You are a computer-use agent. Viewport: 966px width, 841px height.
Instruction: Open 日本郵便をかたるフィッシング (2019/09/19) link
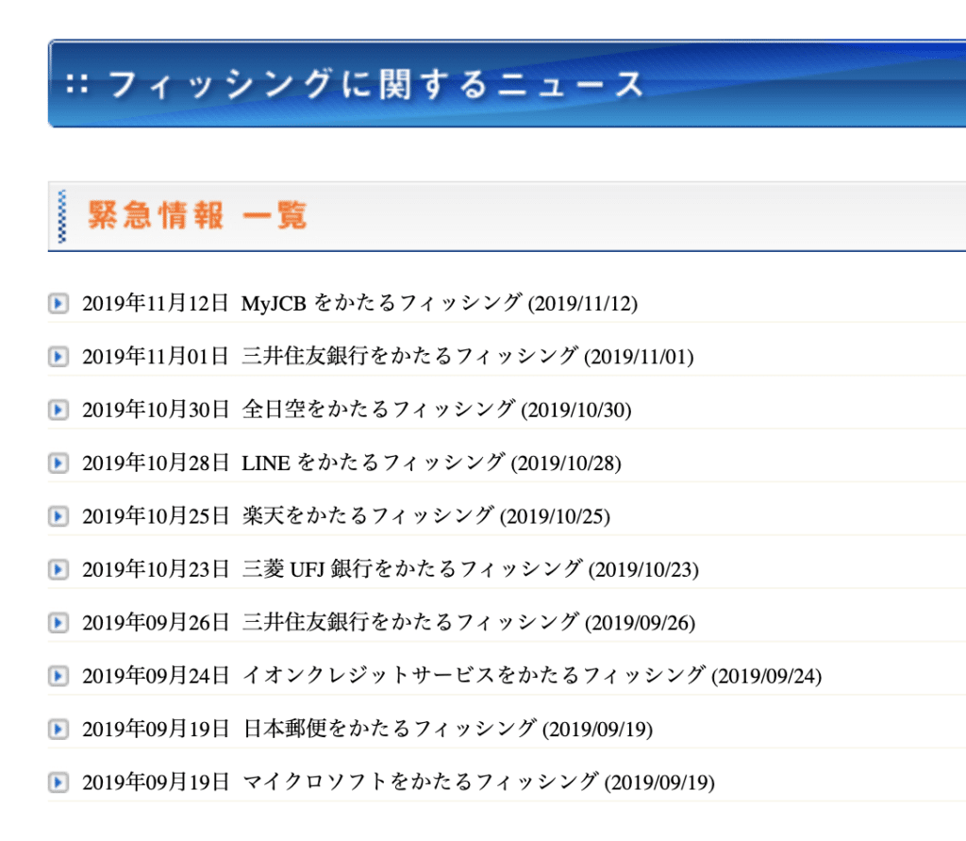[447, 729]
